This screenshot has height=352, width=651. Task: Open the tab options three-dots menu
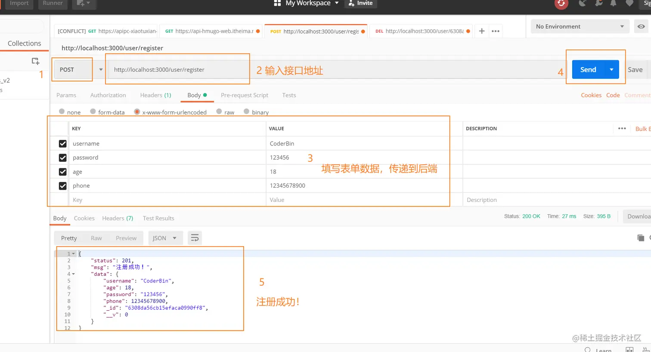click(x=496, y=31)
